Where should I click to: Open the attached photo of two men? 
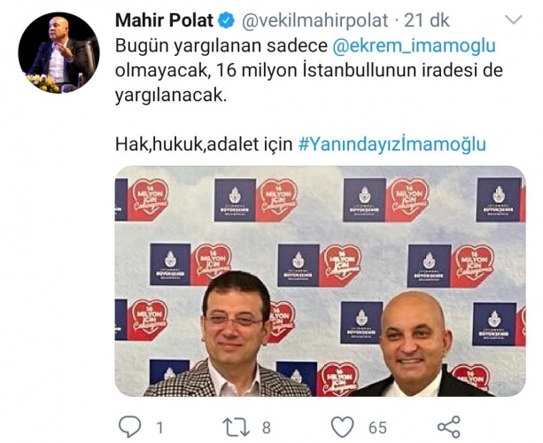(321, 281)
